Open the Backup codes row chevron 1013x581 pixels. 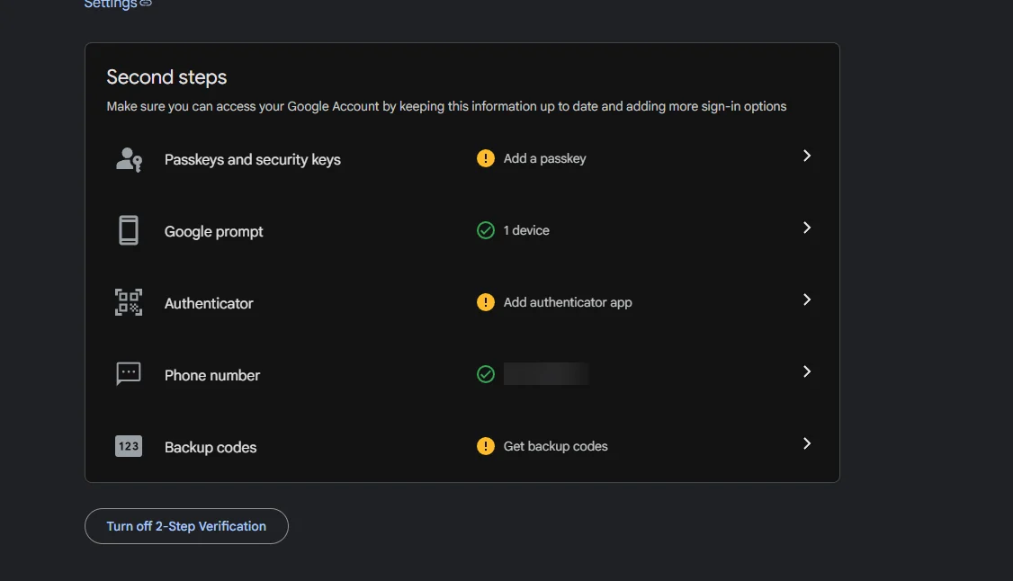pyautogui.click(x=807, y=443)
